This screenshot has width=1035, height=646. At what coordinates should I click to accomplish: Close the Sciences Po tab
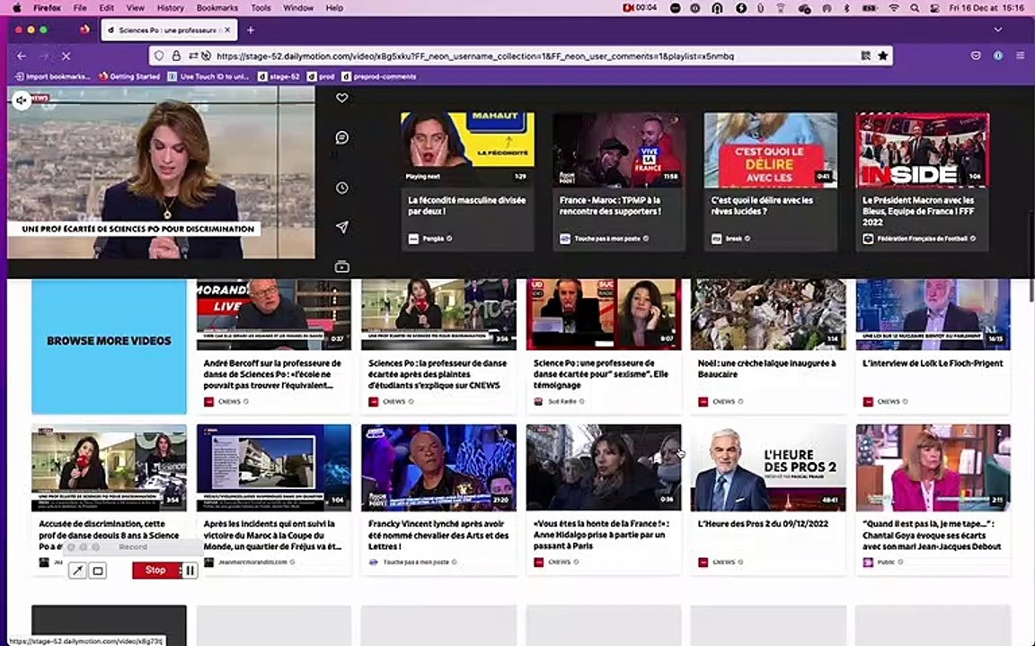click(227, 30)
